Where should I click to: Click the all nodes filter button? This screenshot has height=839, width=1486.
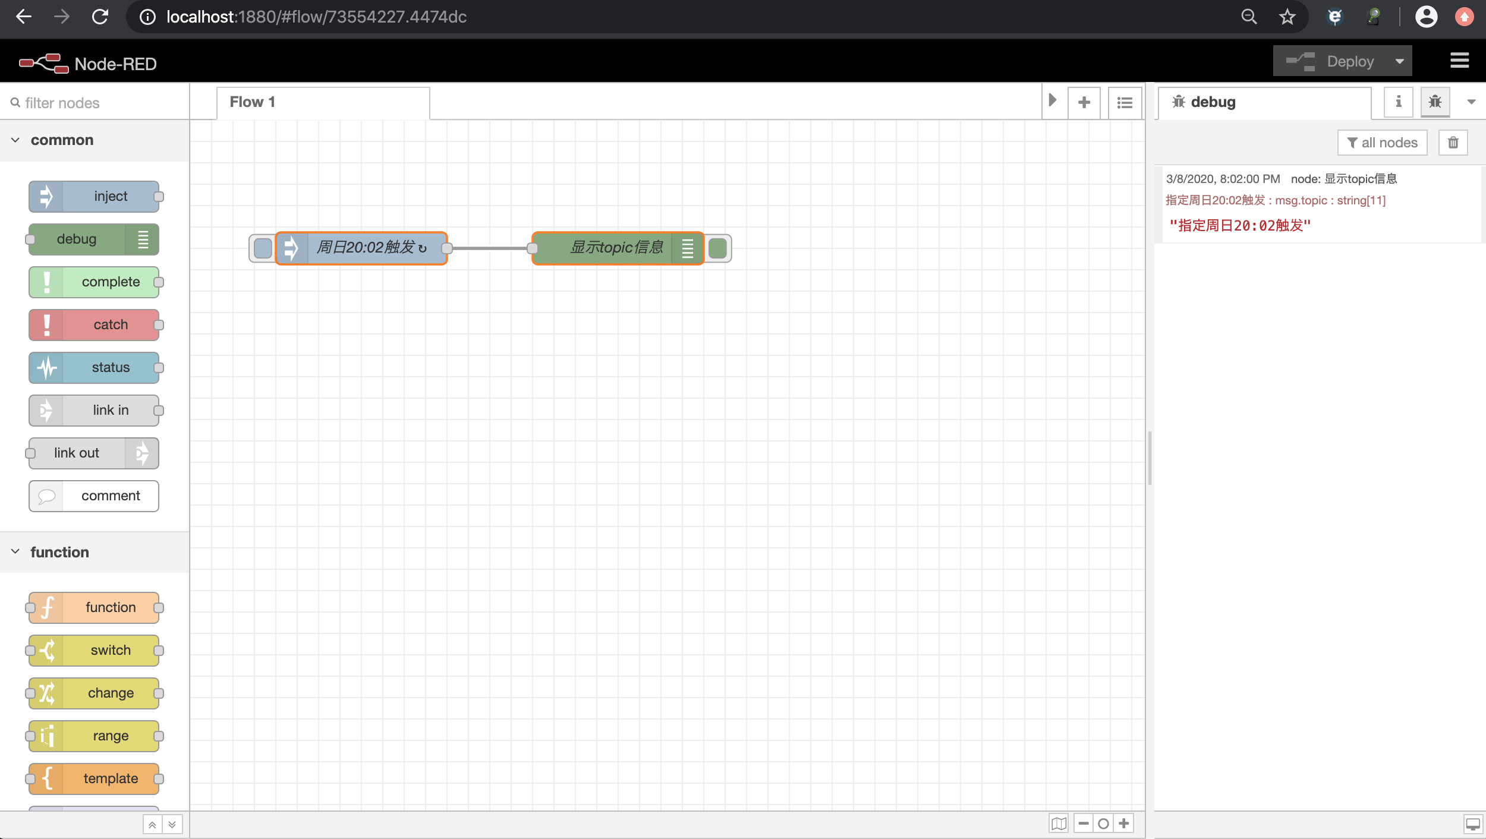tap(1382, 143)
